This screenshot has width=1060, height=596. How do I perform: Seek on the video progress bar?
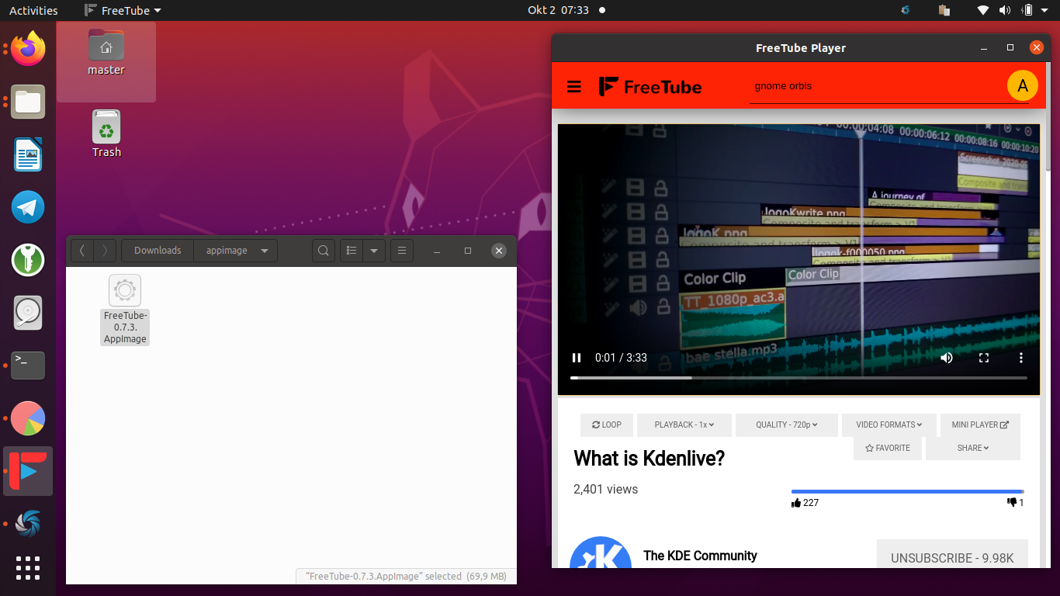pyautogui.click(x=798, y=378)
